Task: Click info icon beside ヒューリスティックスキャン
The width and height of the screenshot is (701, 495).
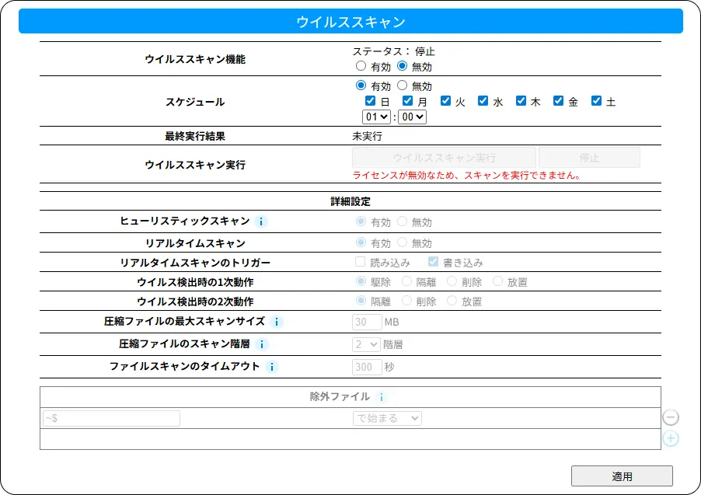Action: 261,221
